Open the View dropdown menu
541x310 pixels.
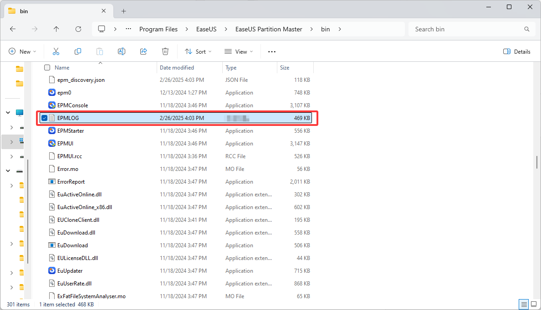(x=239, y=52)
